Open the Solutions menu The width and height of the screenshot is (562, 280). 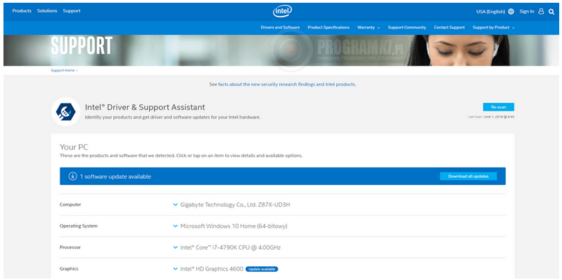click(x=48, y=11)
